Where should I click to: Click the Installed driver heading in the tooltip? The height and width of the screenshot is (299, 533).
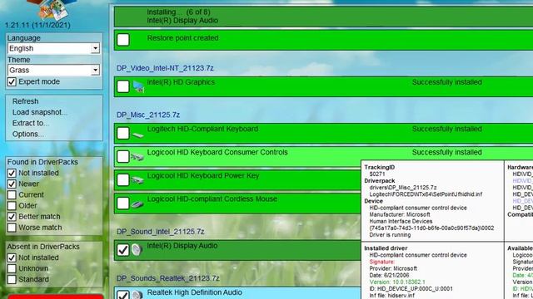pyautogui.click(x=386, y=248)
